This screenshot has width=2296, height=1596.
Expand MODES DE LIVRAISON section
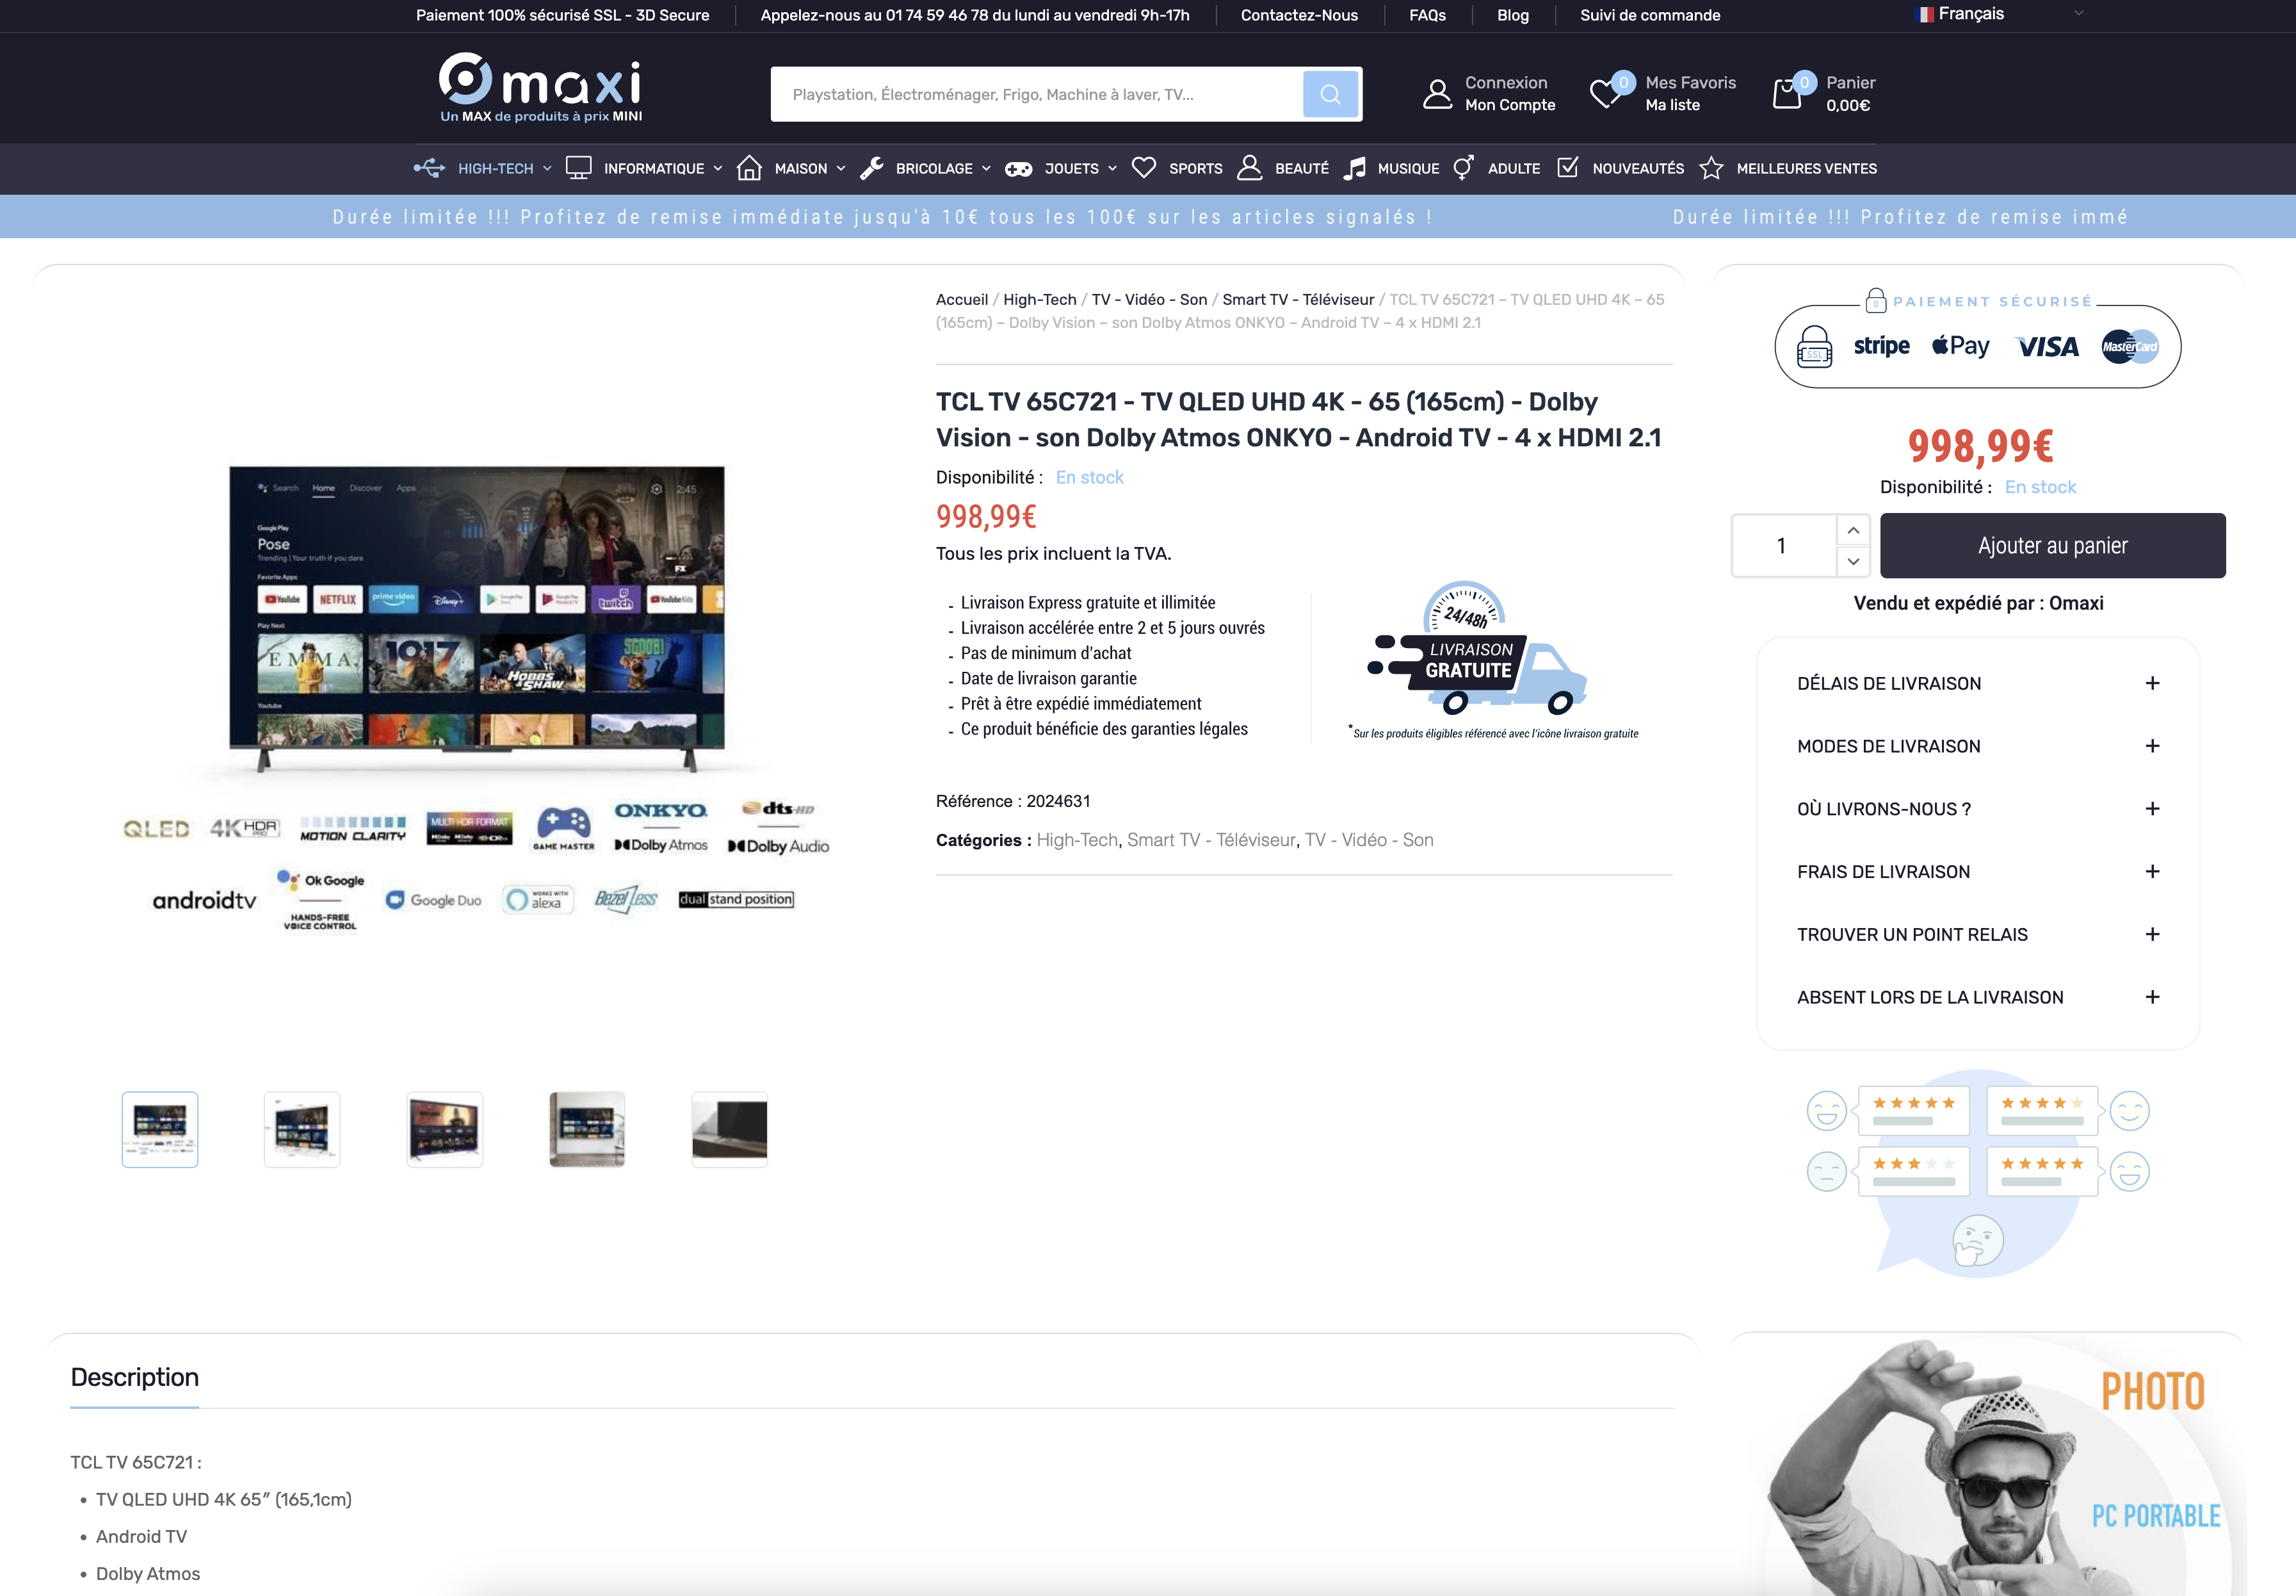[1977, 746]
